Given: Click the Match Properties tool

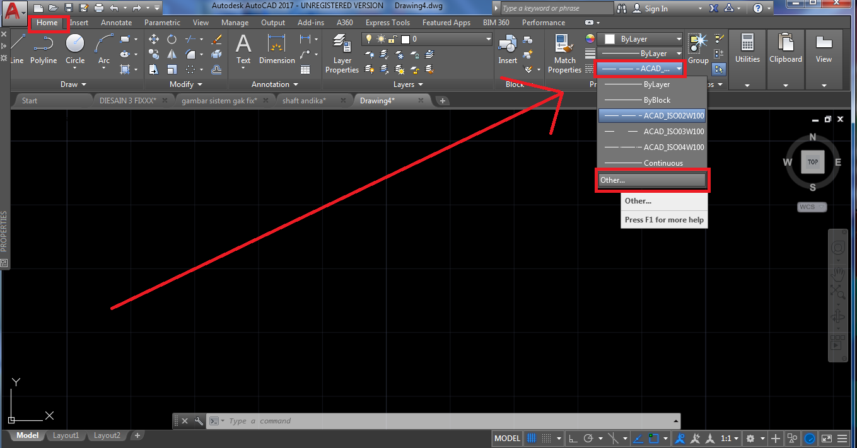Looking at the screenshot, I should click(x=564, y=54).
